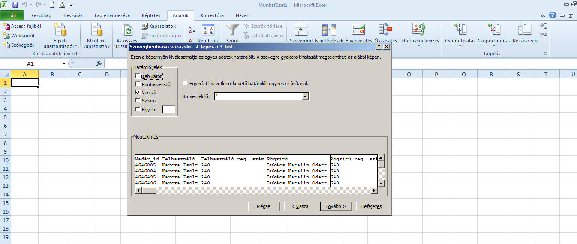
Task: Enable the Pontosvessző delimiter checkbox
Action: click(138, 84)
